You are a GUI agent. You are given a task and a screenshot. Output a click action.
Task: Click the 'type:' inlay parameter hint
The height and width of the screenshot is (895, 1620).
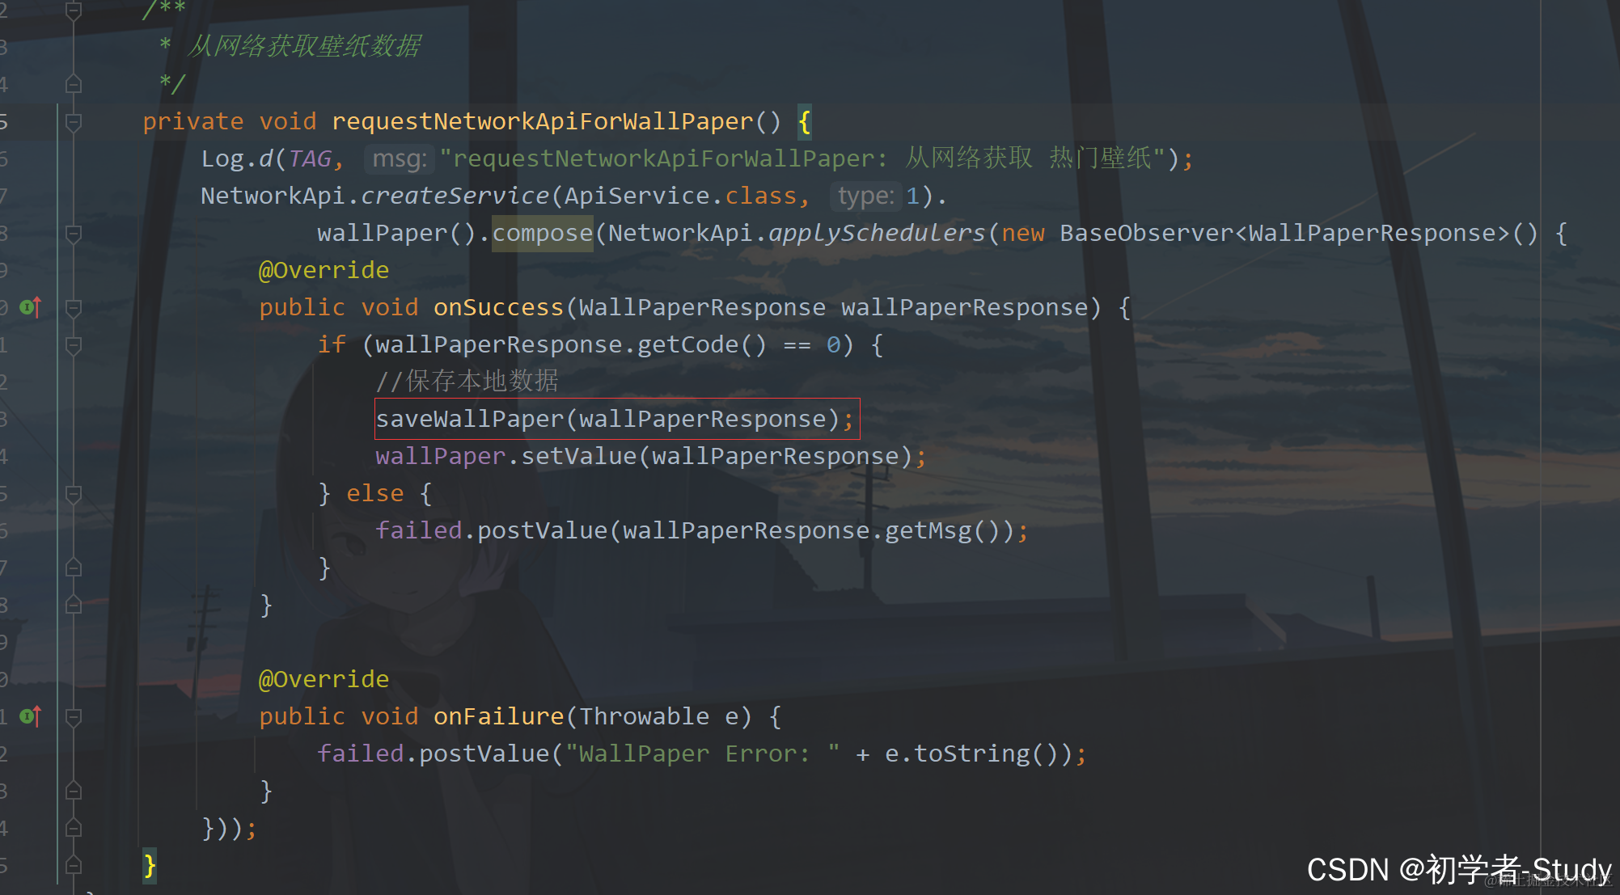pos(865,196)
